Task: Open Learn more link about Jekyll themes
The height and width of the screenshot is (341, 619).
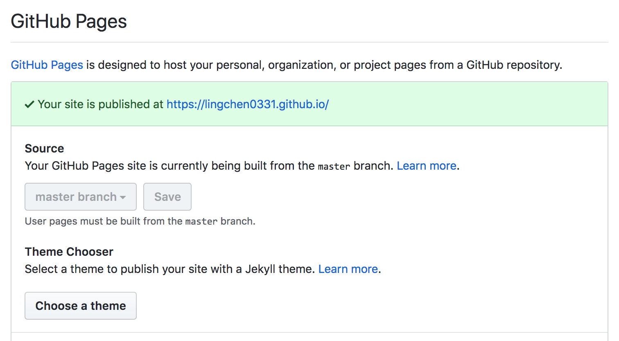Action: (348, 269)
